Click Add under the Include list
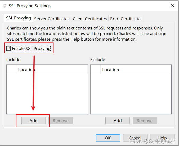 (x=34, y=121)
